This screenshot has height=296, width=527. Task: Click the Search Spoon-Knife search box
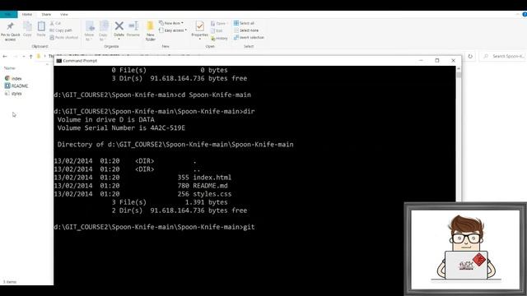point(503,57)
